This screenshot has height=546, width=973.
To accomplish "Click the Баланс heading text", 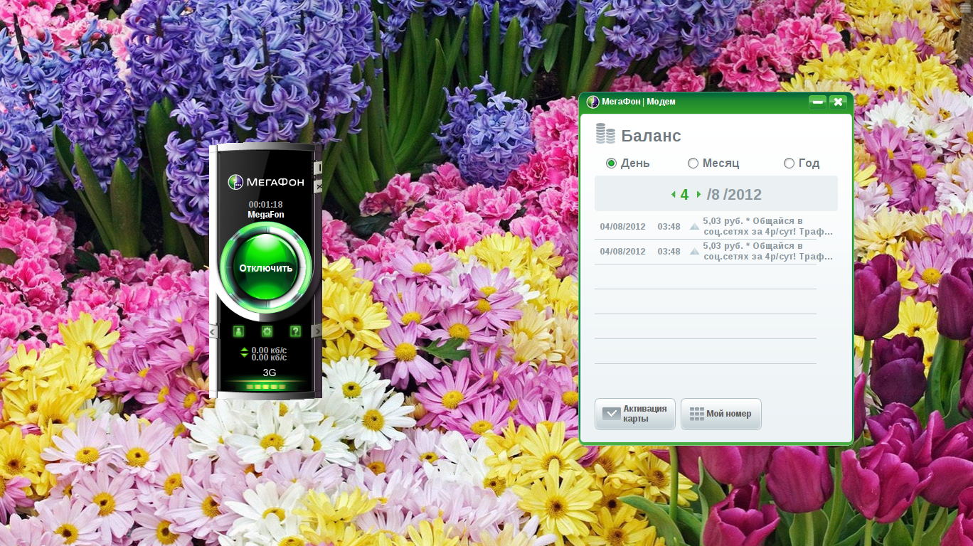I will (x=651, y=136).
